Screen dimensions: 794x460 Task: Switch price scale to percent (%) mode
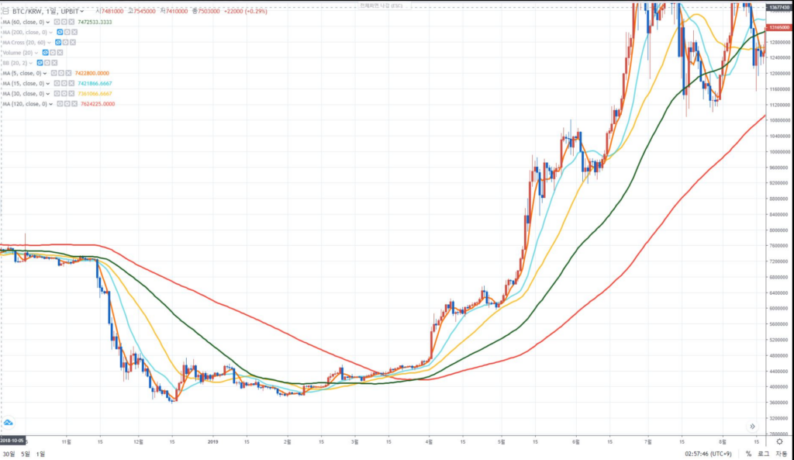click(x=748, y=453)
